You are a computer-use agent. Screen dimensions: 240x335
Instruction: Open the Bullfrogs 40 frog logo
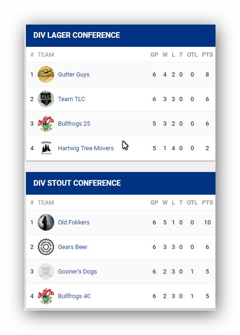coord(46,296)
